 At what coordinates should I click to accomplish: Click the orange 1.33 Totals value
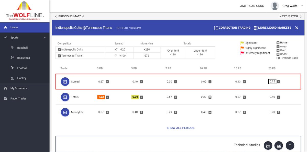[101, 97]
